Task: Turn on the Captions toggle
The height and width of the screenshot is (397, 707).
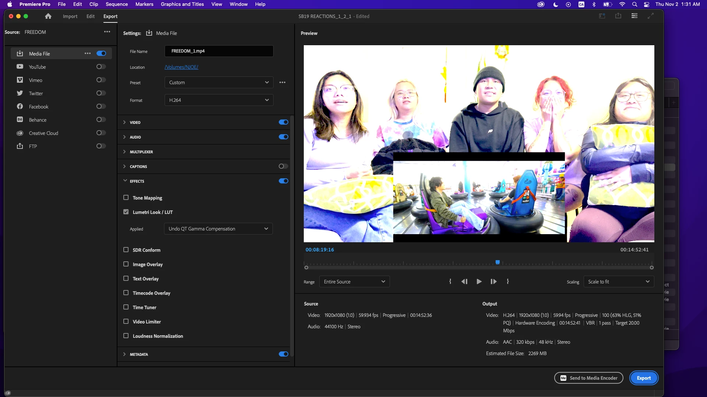Action: (x=283, y=167)
